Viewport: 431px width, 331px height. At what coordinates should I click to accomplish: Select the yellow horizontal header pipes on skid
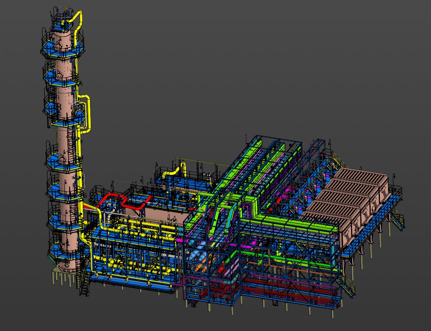(143, 226)
